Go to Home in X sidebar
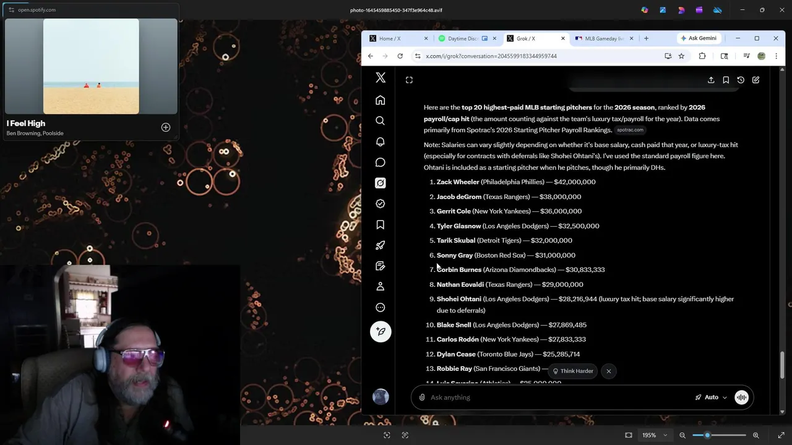The width and height of the screenshot is (792, 445). [x=381, y=100]
